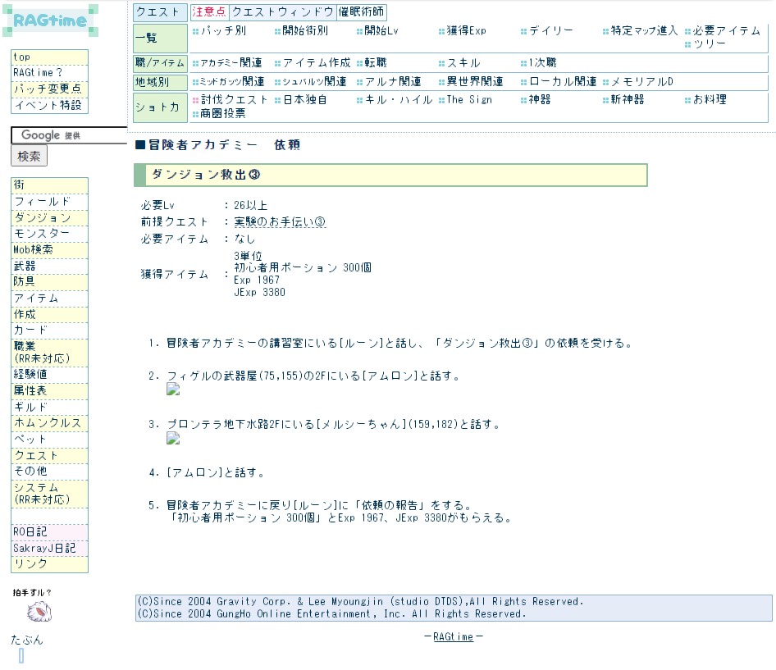
Task: Open the 催眠術師 tab
Action: pos(361,12)
